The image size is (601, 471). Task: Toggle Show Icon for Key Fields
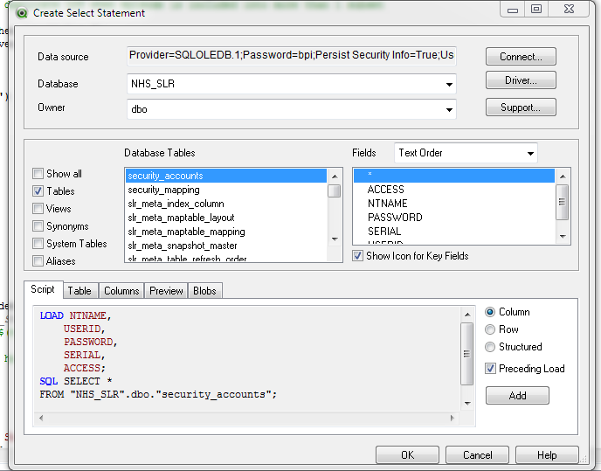pyautogui.click(x=357, y=256)
